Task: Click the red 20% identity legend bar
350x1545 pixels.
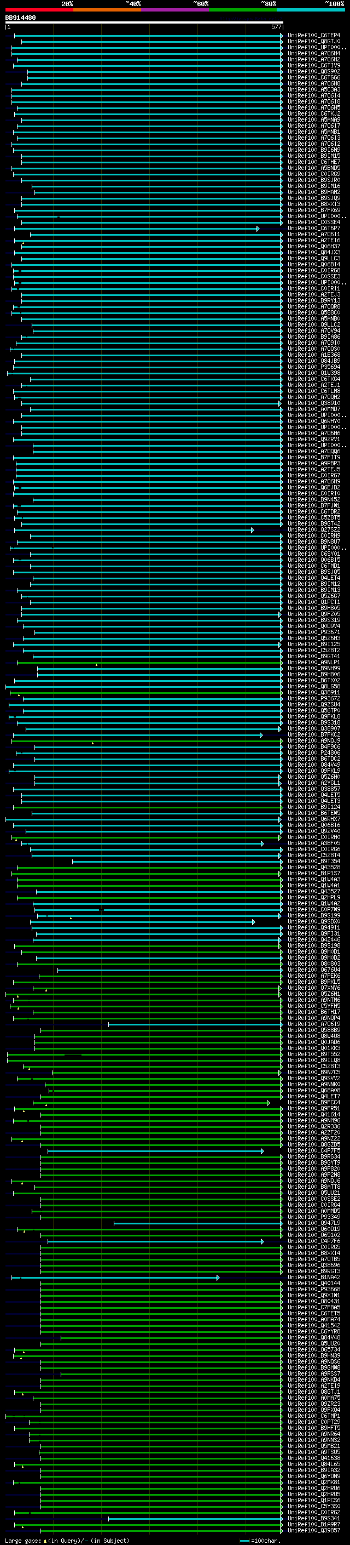Action: pos(39,10)
